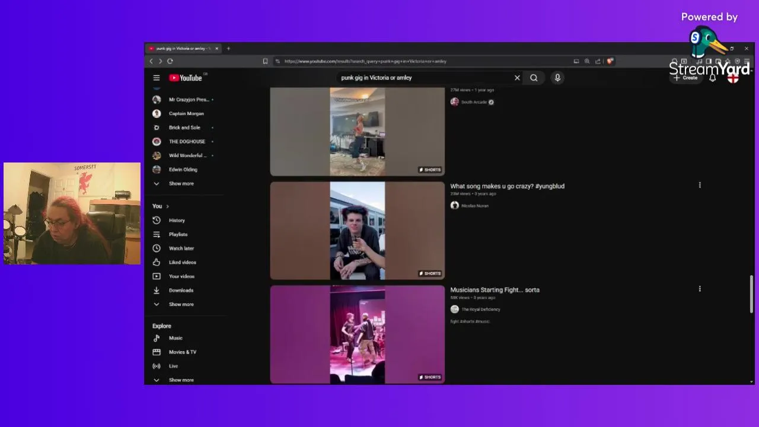Click the History clock icon

coord(157,220)
